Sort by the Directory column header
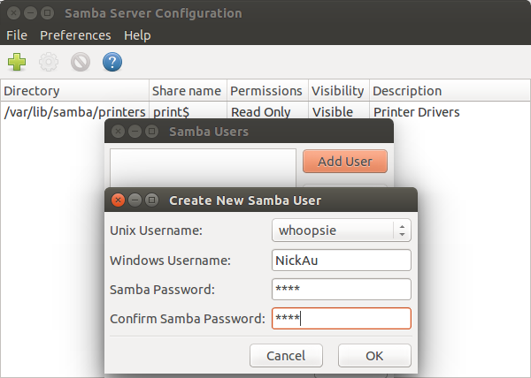This screenshot has width=531, height=378. 74,91
